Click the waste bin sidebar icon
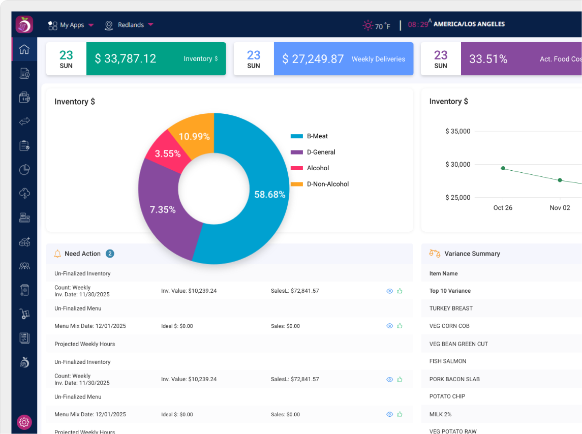This screenshot has height=434, width=582. pyautogui.click(x=24, y=290)
